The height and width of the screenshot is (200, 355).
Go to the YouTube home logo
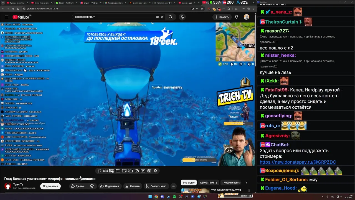[21, 17]
